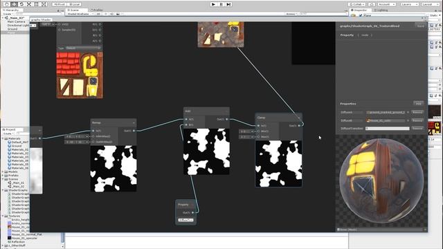Image resolution: width=443 pixels, height=249 pixels.
Task: Adjust the DiffuseTransition value field
Action: (388, 128)
